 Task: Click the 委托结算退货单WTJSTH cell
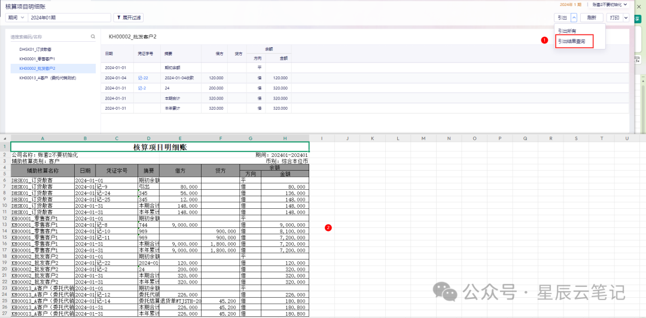(170, 301)
